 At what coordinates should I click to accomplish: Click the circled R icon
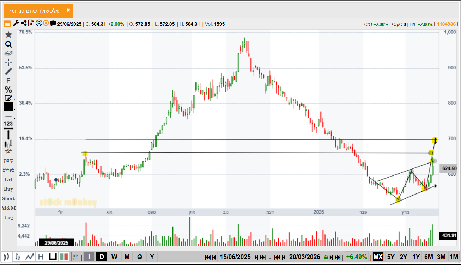39,24
